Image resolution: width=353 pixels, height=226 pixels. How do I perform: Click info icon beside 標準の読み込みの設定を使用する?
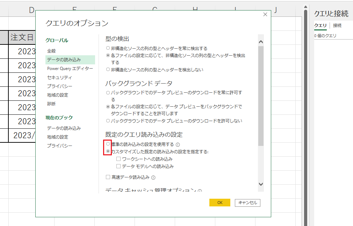click(x=178, y=144)
